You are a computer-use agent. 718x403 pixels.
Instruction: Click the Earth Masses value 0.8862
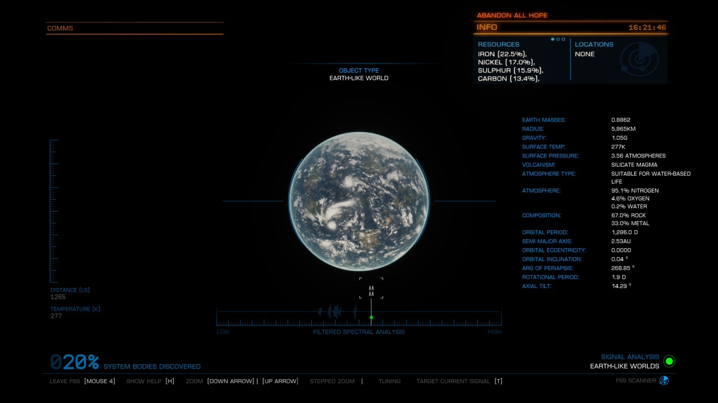click(621, 120)
